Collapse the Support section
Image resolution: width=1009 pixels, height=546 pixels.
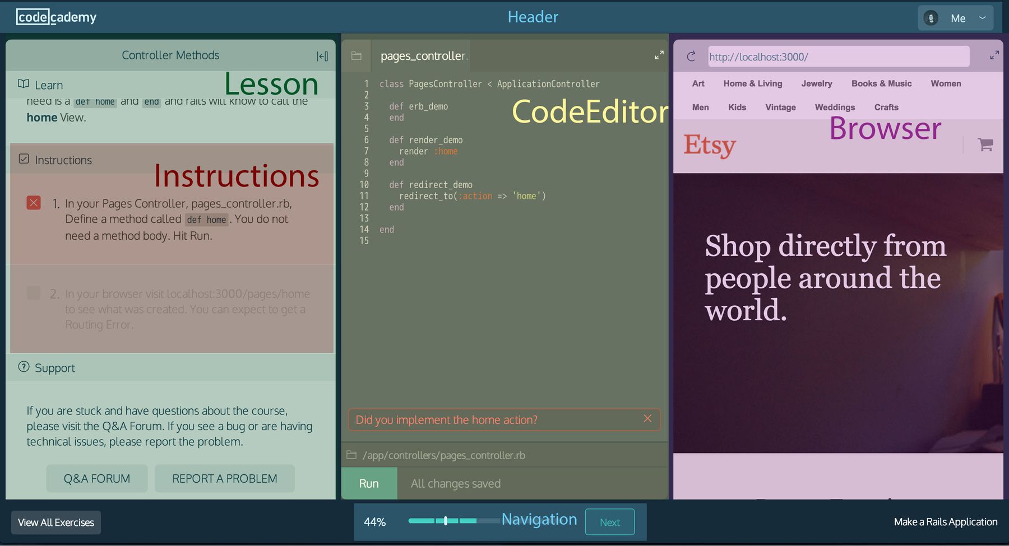pyautogui.click(x=54, y=368)
